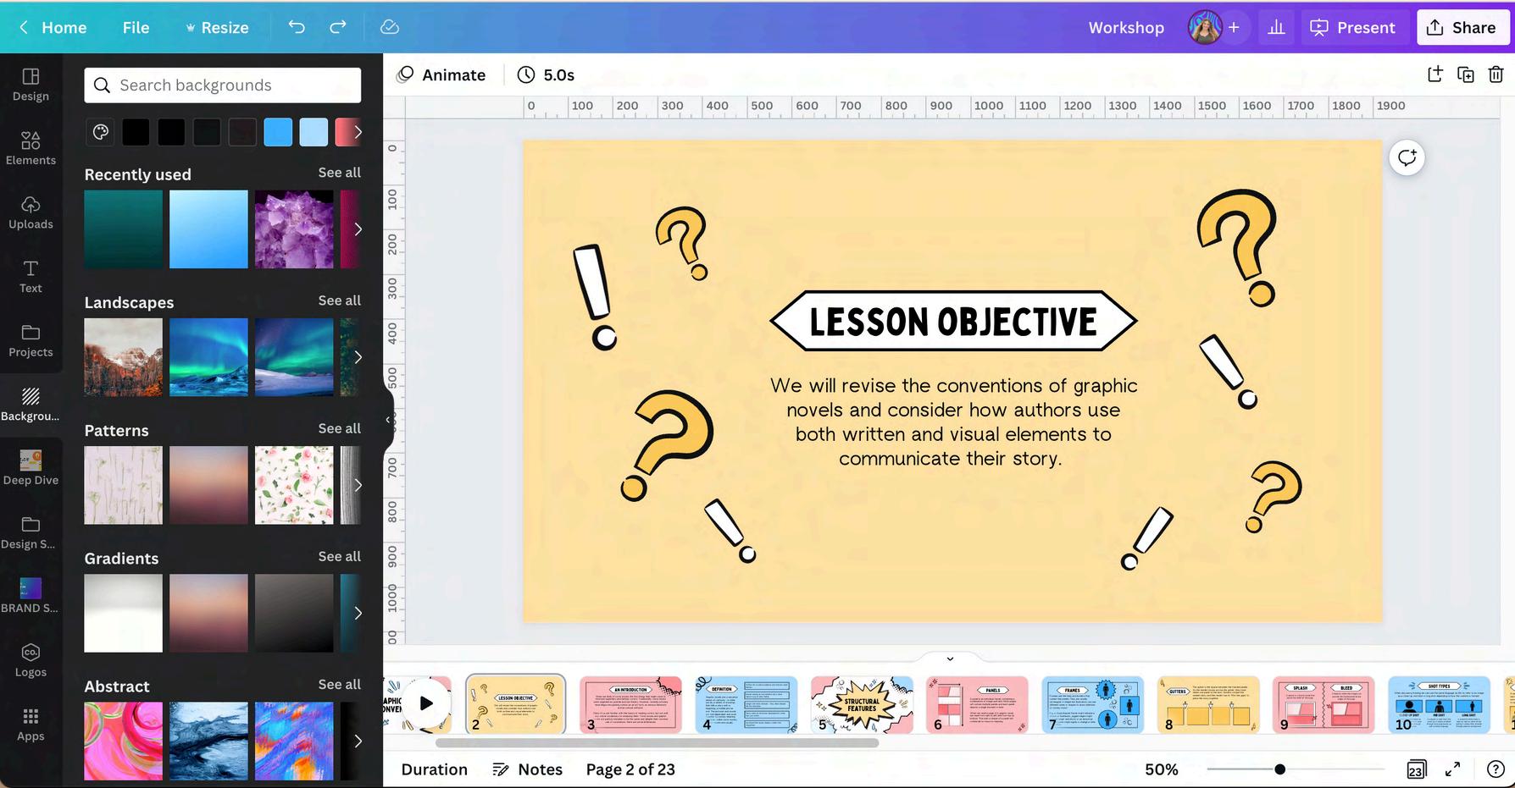1515x788 pixels.
Task: Go back to Home
Action: tap(53, 27)
